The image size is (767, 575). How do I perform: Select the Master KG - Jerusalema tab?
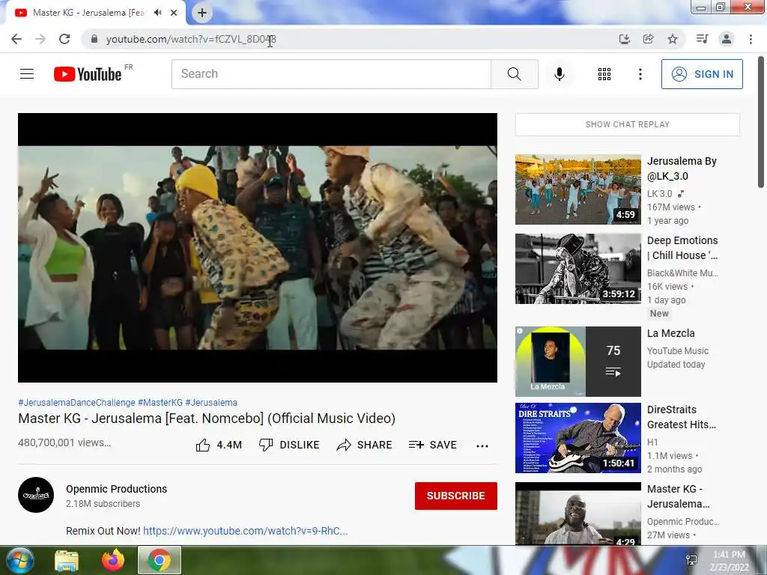pos(89,13)
